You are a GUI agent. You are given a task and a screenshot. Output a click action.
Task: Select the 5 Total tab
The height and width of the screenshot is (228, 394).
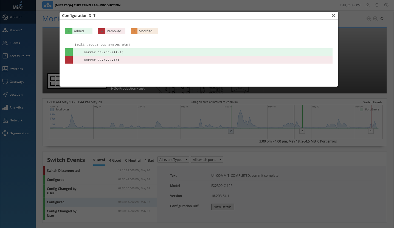point(99,160)
